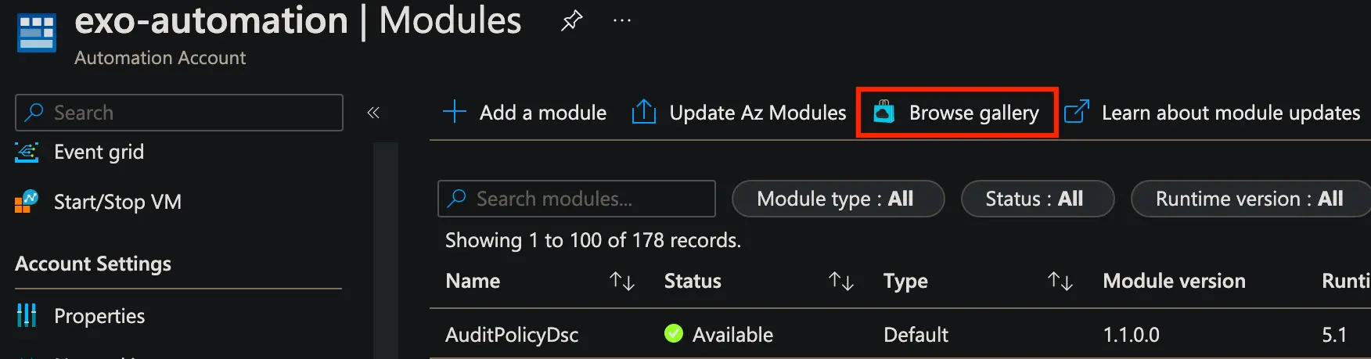
Task: Click Add a module plus icon
Action: (455, 112)
